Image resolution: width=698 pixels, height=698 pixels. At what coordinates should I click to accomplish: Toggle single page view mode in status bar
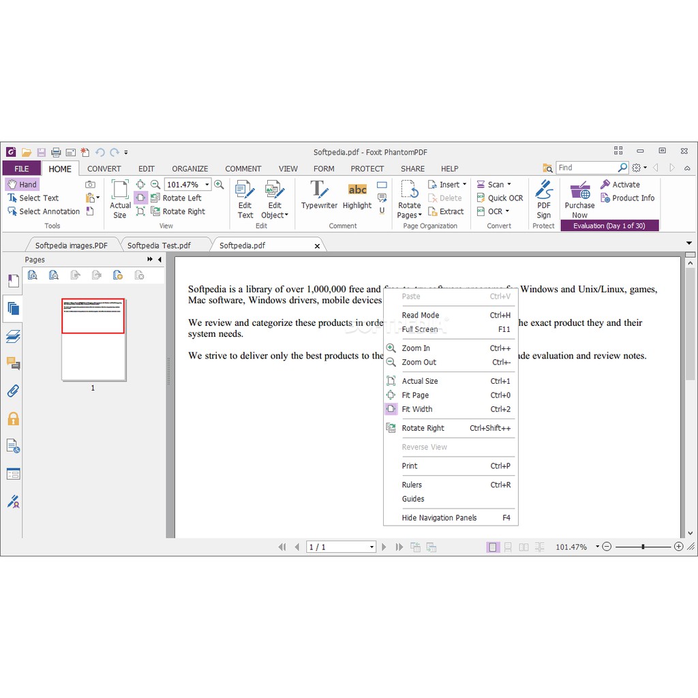click(493, 547)
